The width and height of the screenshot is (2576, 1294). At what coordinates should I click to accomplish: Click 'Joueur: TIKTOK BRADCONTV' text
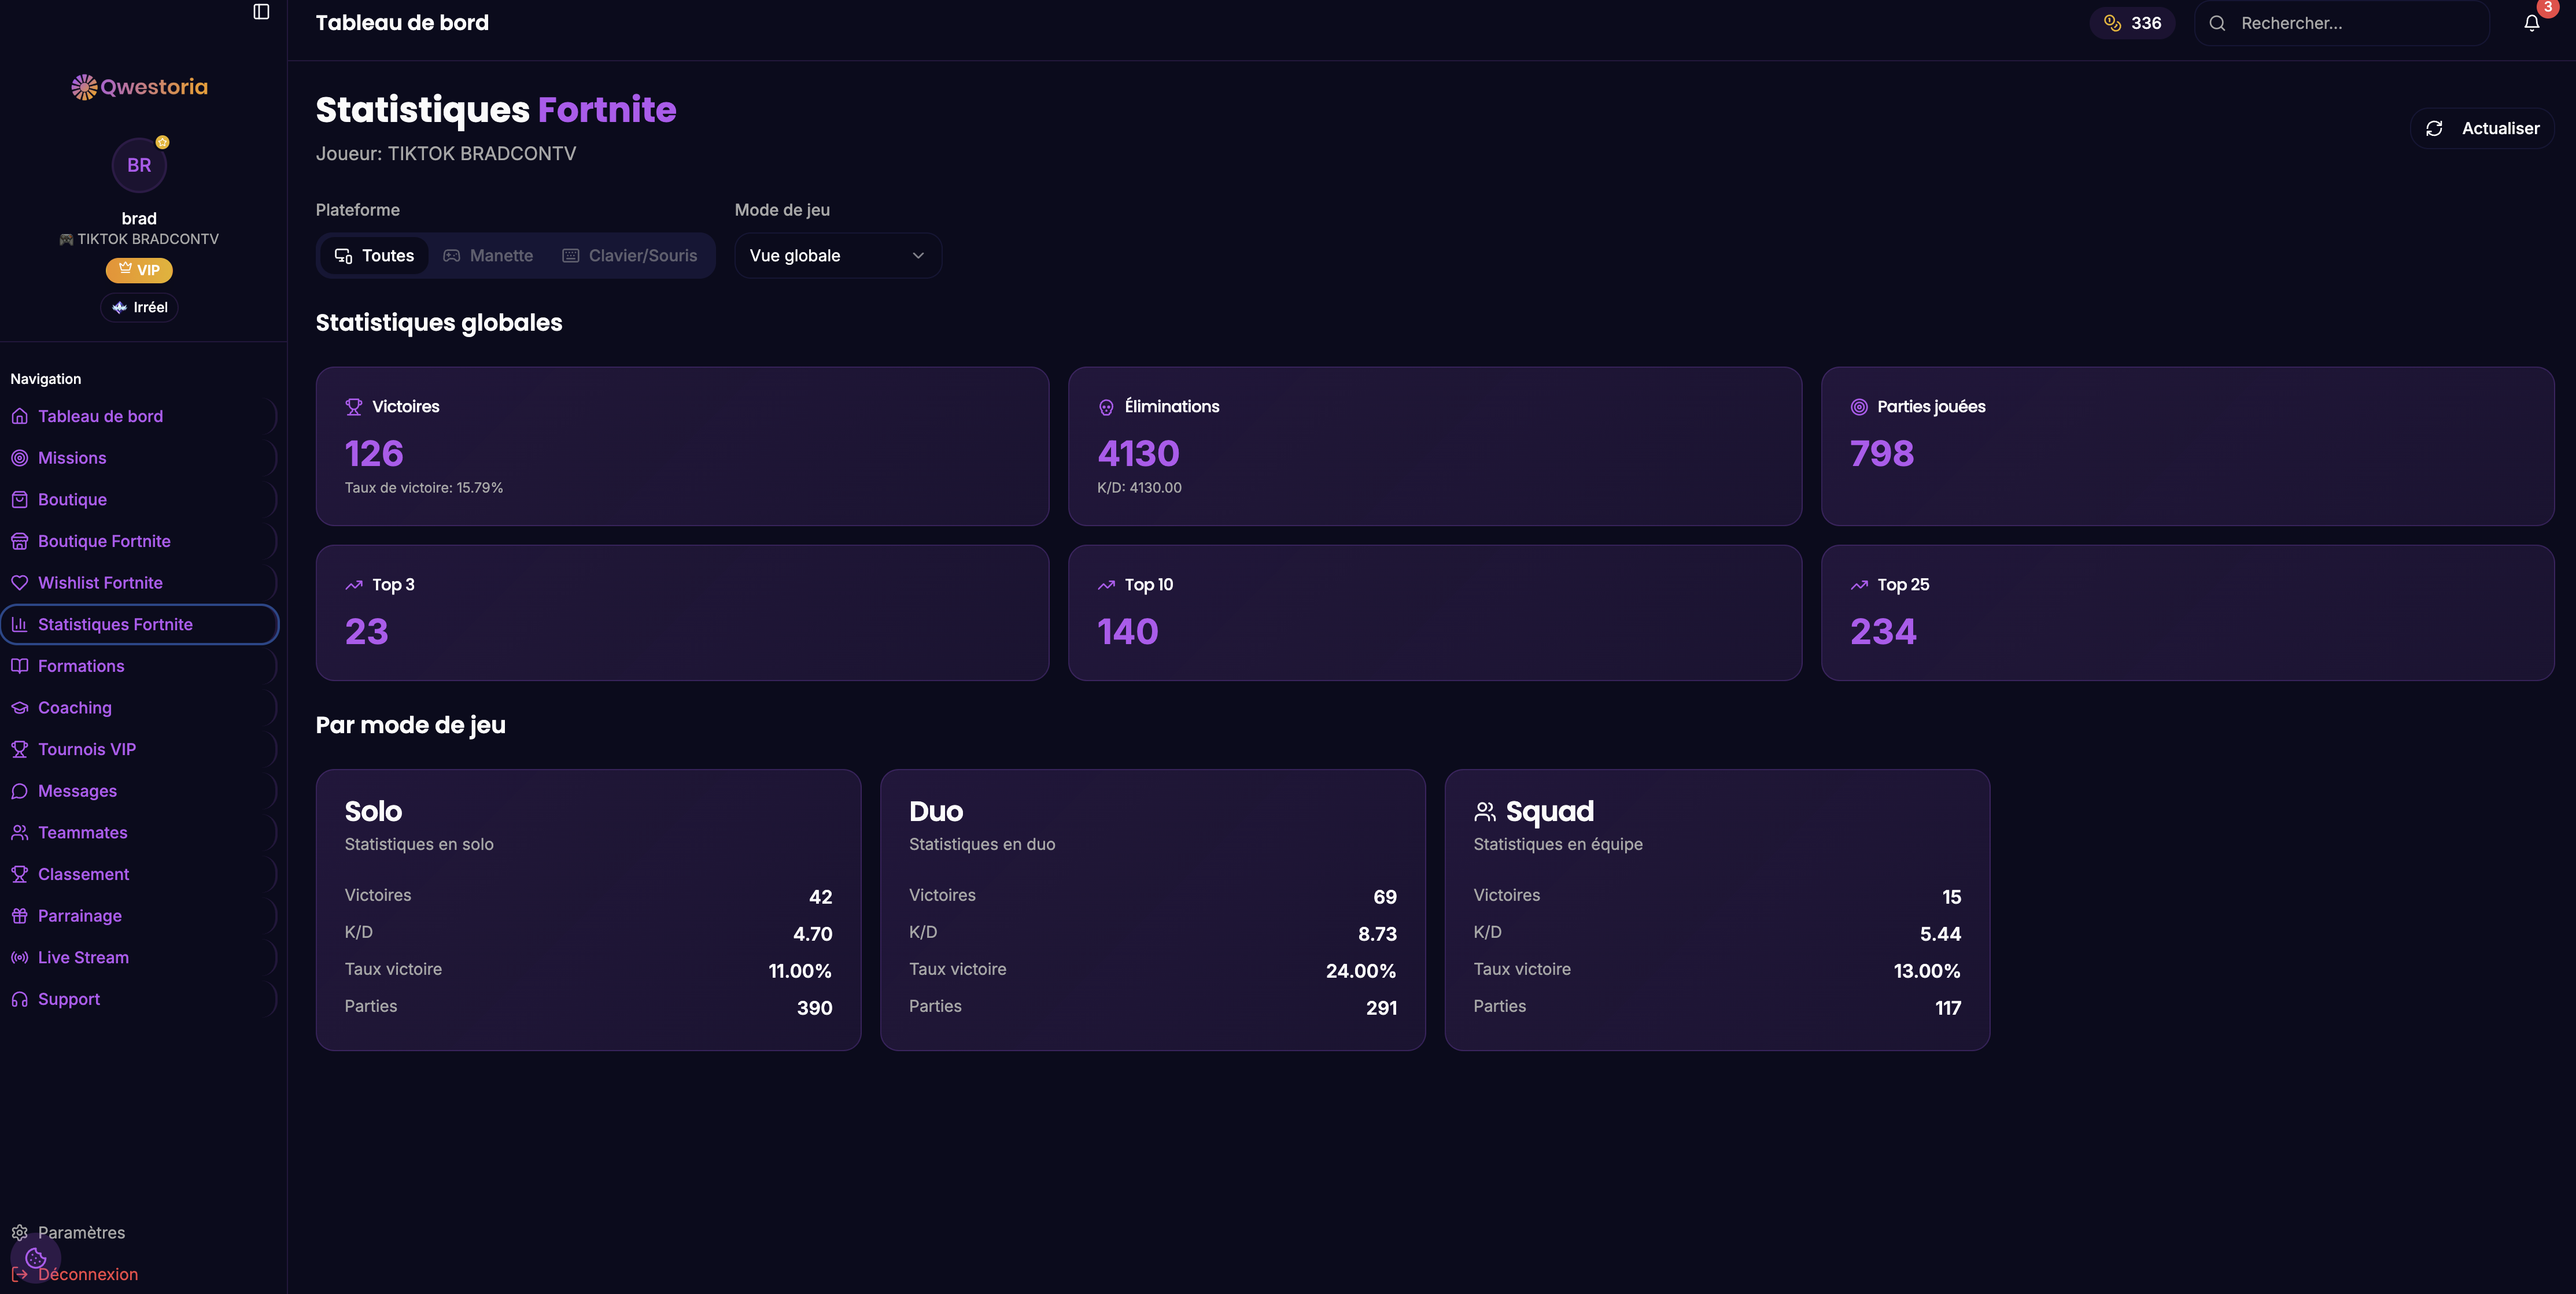tap(446, 154)
